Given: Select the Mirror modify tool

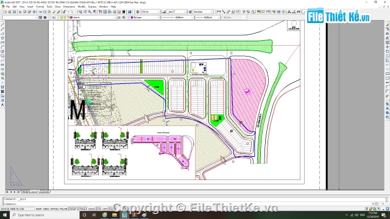Looking at the screenshot, I should (388, 33).
